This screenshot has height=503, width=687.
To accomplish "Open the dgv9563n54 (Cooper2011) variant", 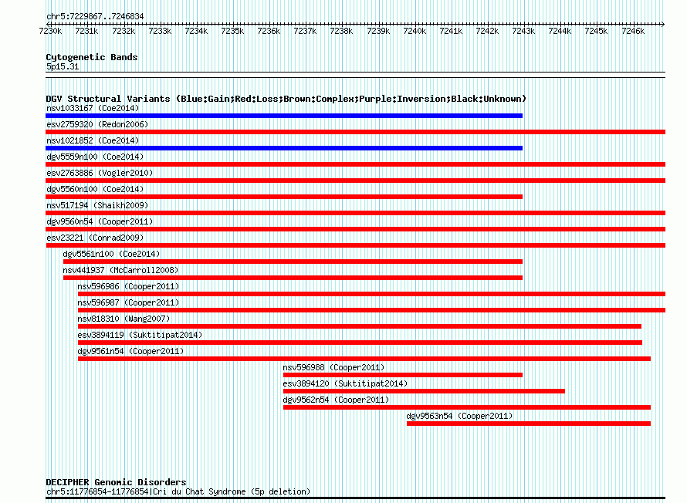I will (459, 416).
